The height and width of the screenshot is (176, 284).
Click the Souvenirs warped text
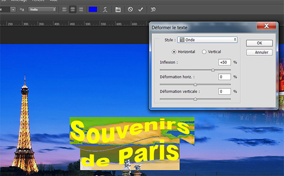tap(130, 131)
